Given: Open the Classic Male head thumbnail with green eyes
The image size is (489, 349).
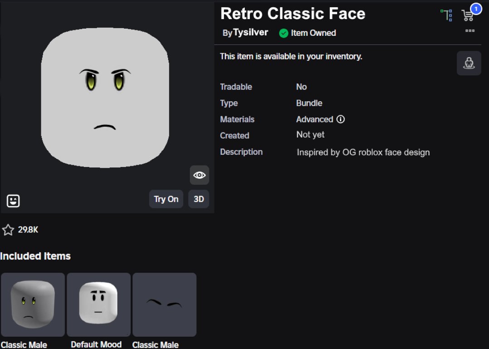Looking at the screenshot, I should click(x=33, y=305).
